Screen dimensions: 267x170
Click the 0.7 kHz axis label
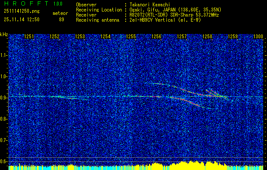pyautogui.click(x=3, y=140)
